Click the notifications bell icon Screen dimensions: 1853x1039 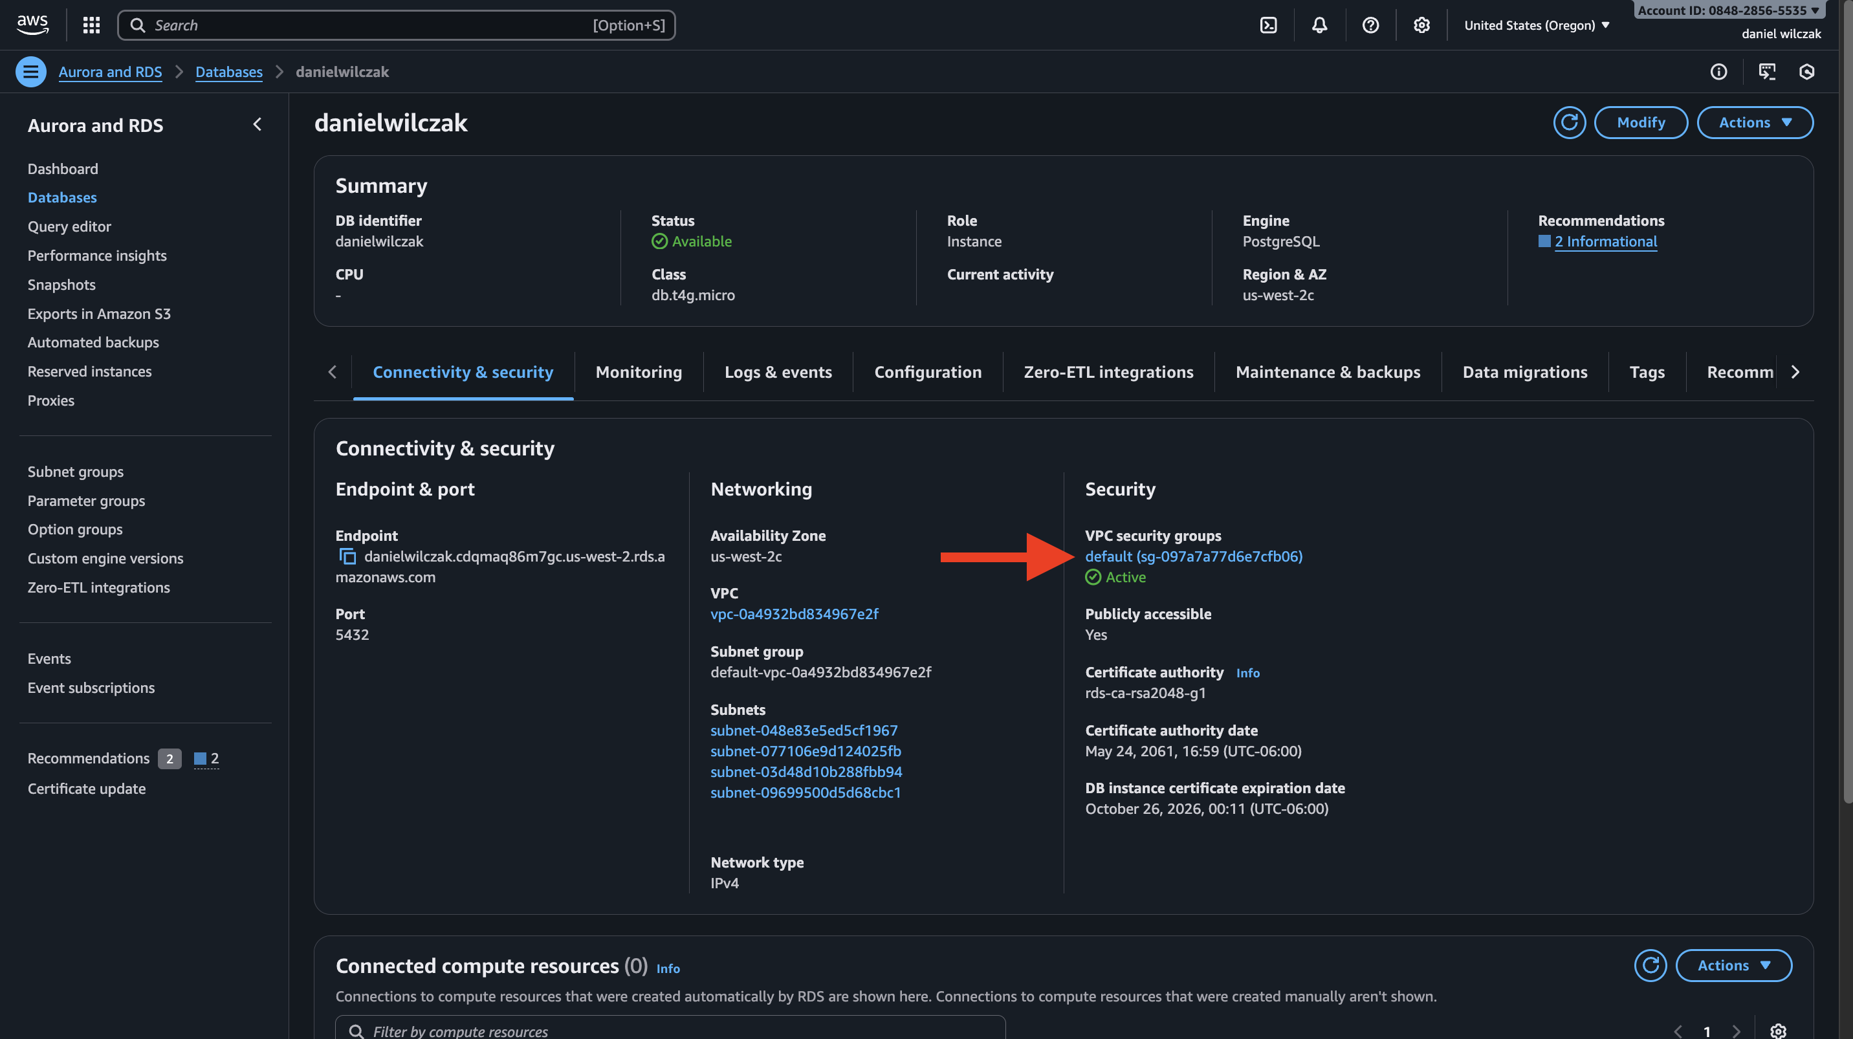point(1319,25)
